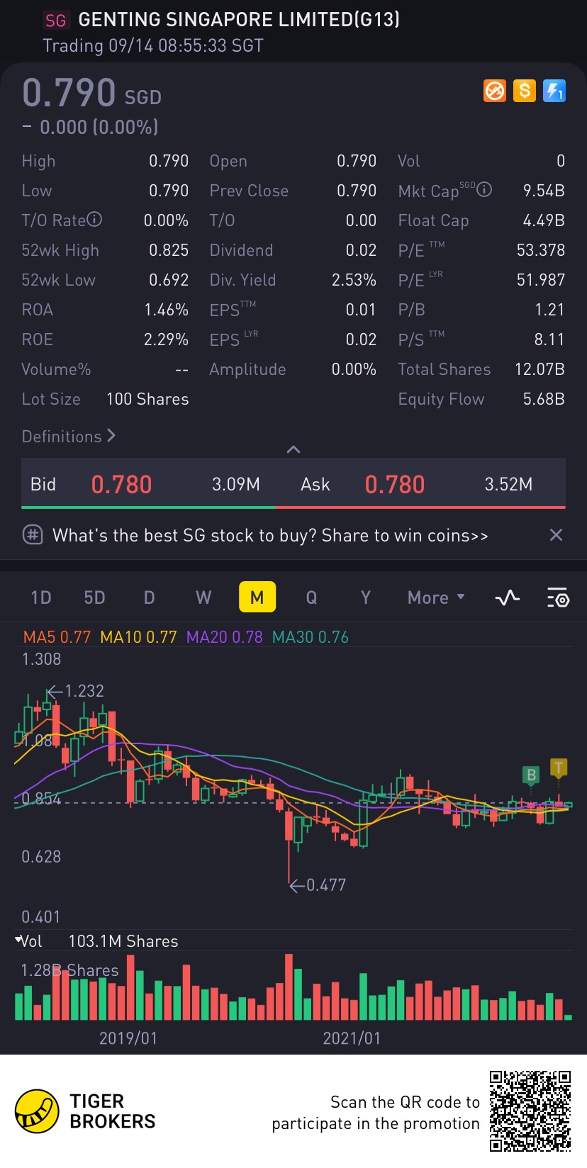
Task: Select the Y yearly chart tab
Action: (x=366, y=597)
